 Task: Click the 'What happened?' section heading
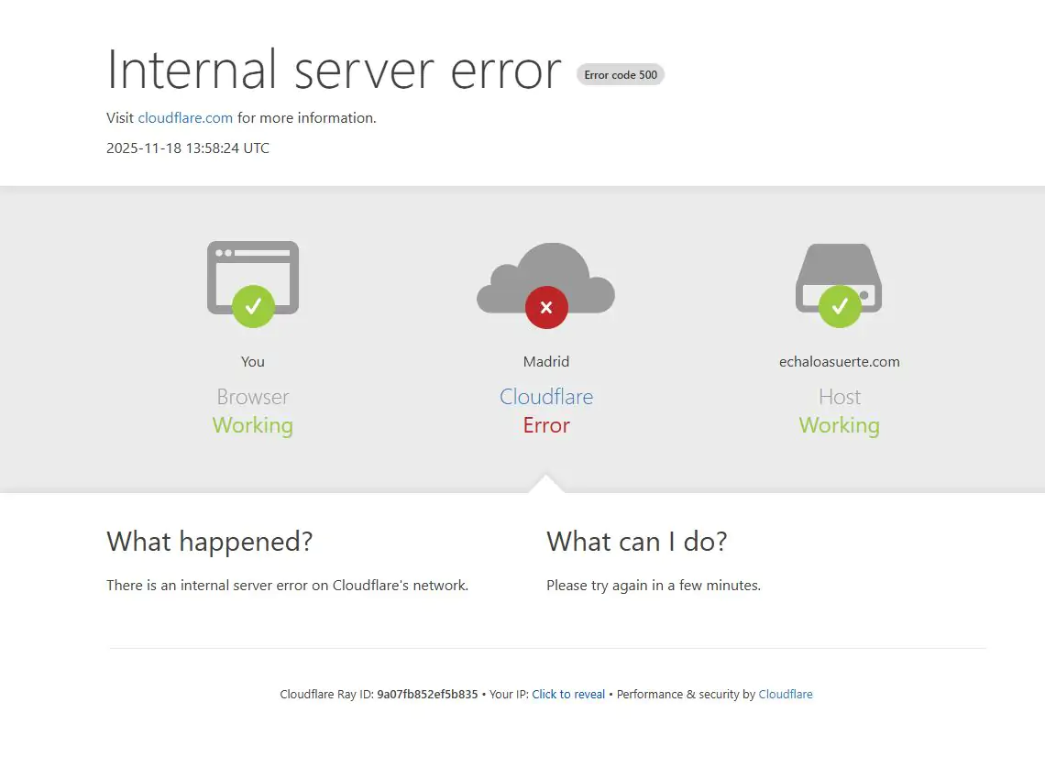(x=210, y=541)
